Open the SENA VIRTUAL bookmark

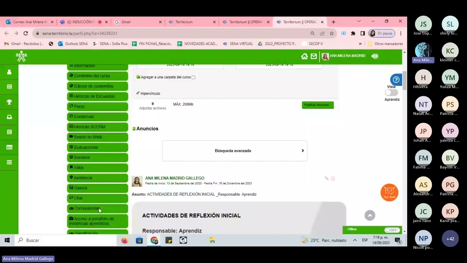point(238,44)
